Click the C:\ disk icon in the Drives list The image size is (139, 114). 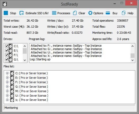[11, 46]
